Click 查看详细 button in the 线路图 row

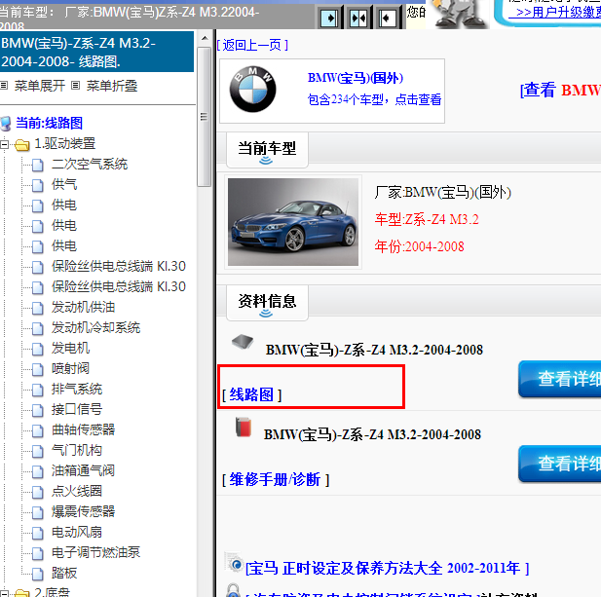[560, 379]
